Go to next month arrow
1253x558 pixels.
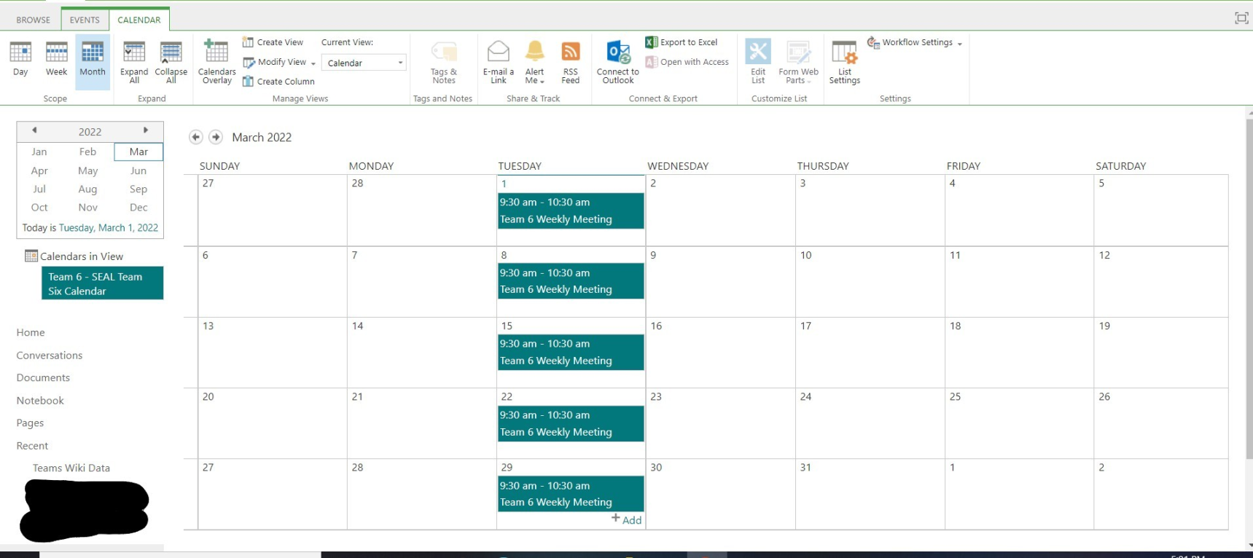(216, 137)
